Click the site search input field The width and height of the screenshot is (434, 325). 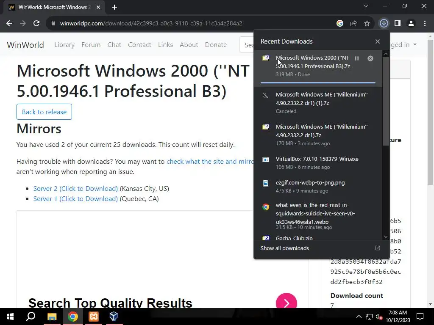tap(247, 44)
